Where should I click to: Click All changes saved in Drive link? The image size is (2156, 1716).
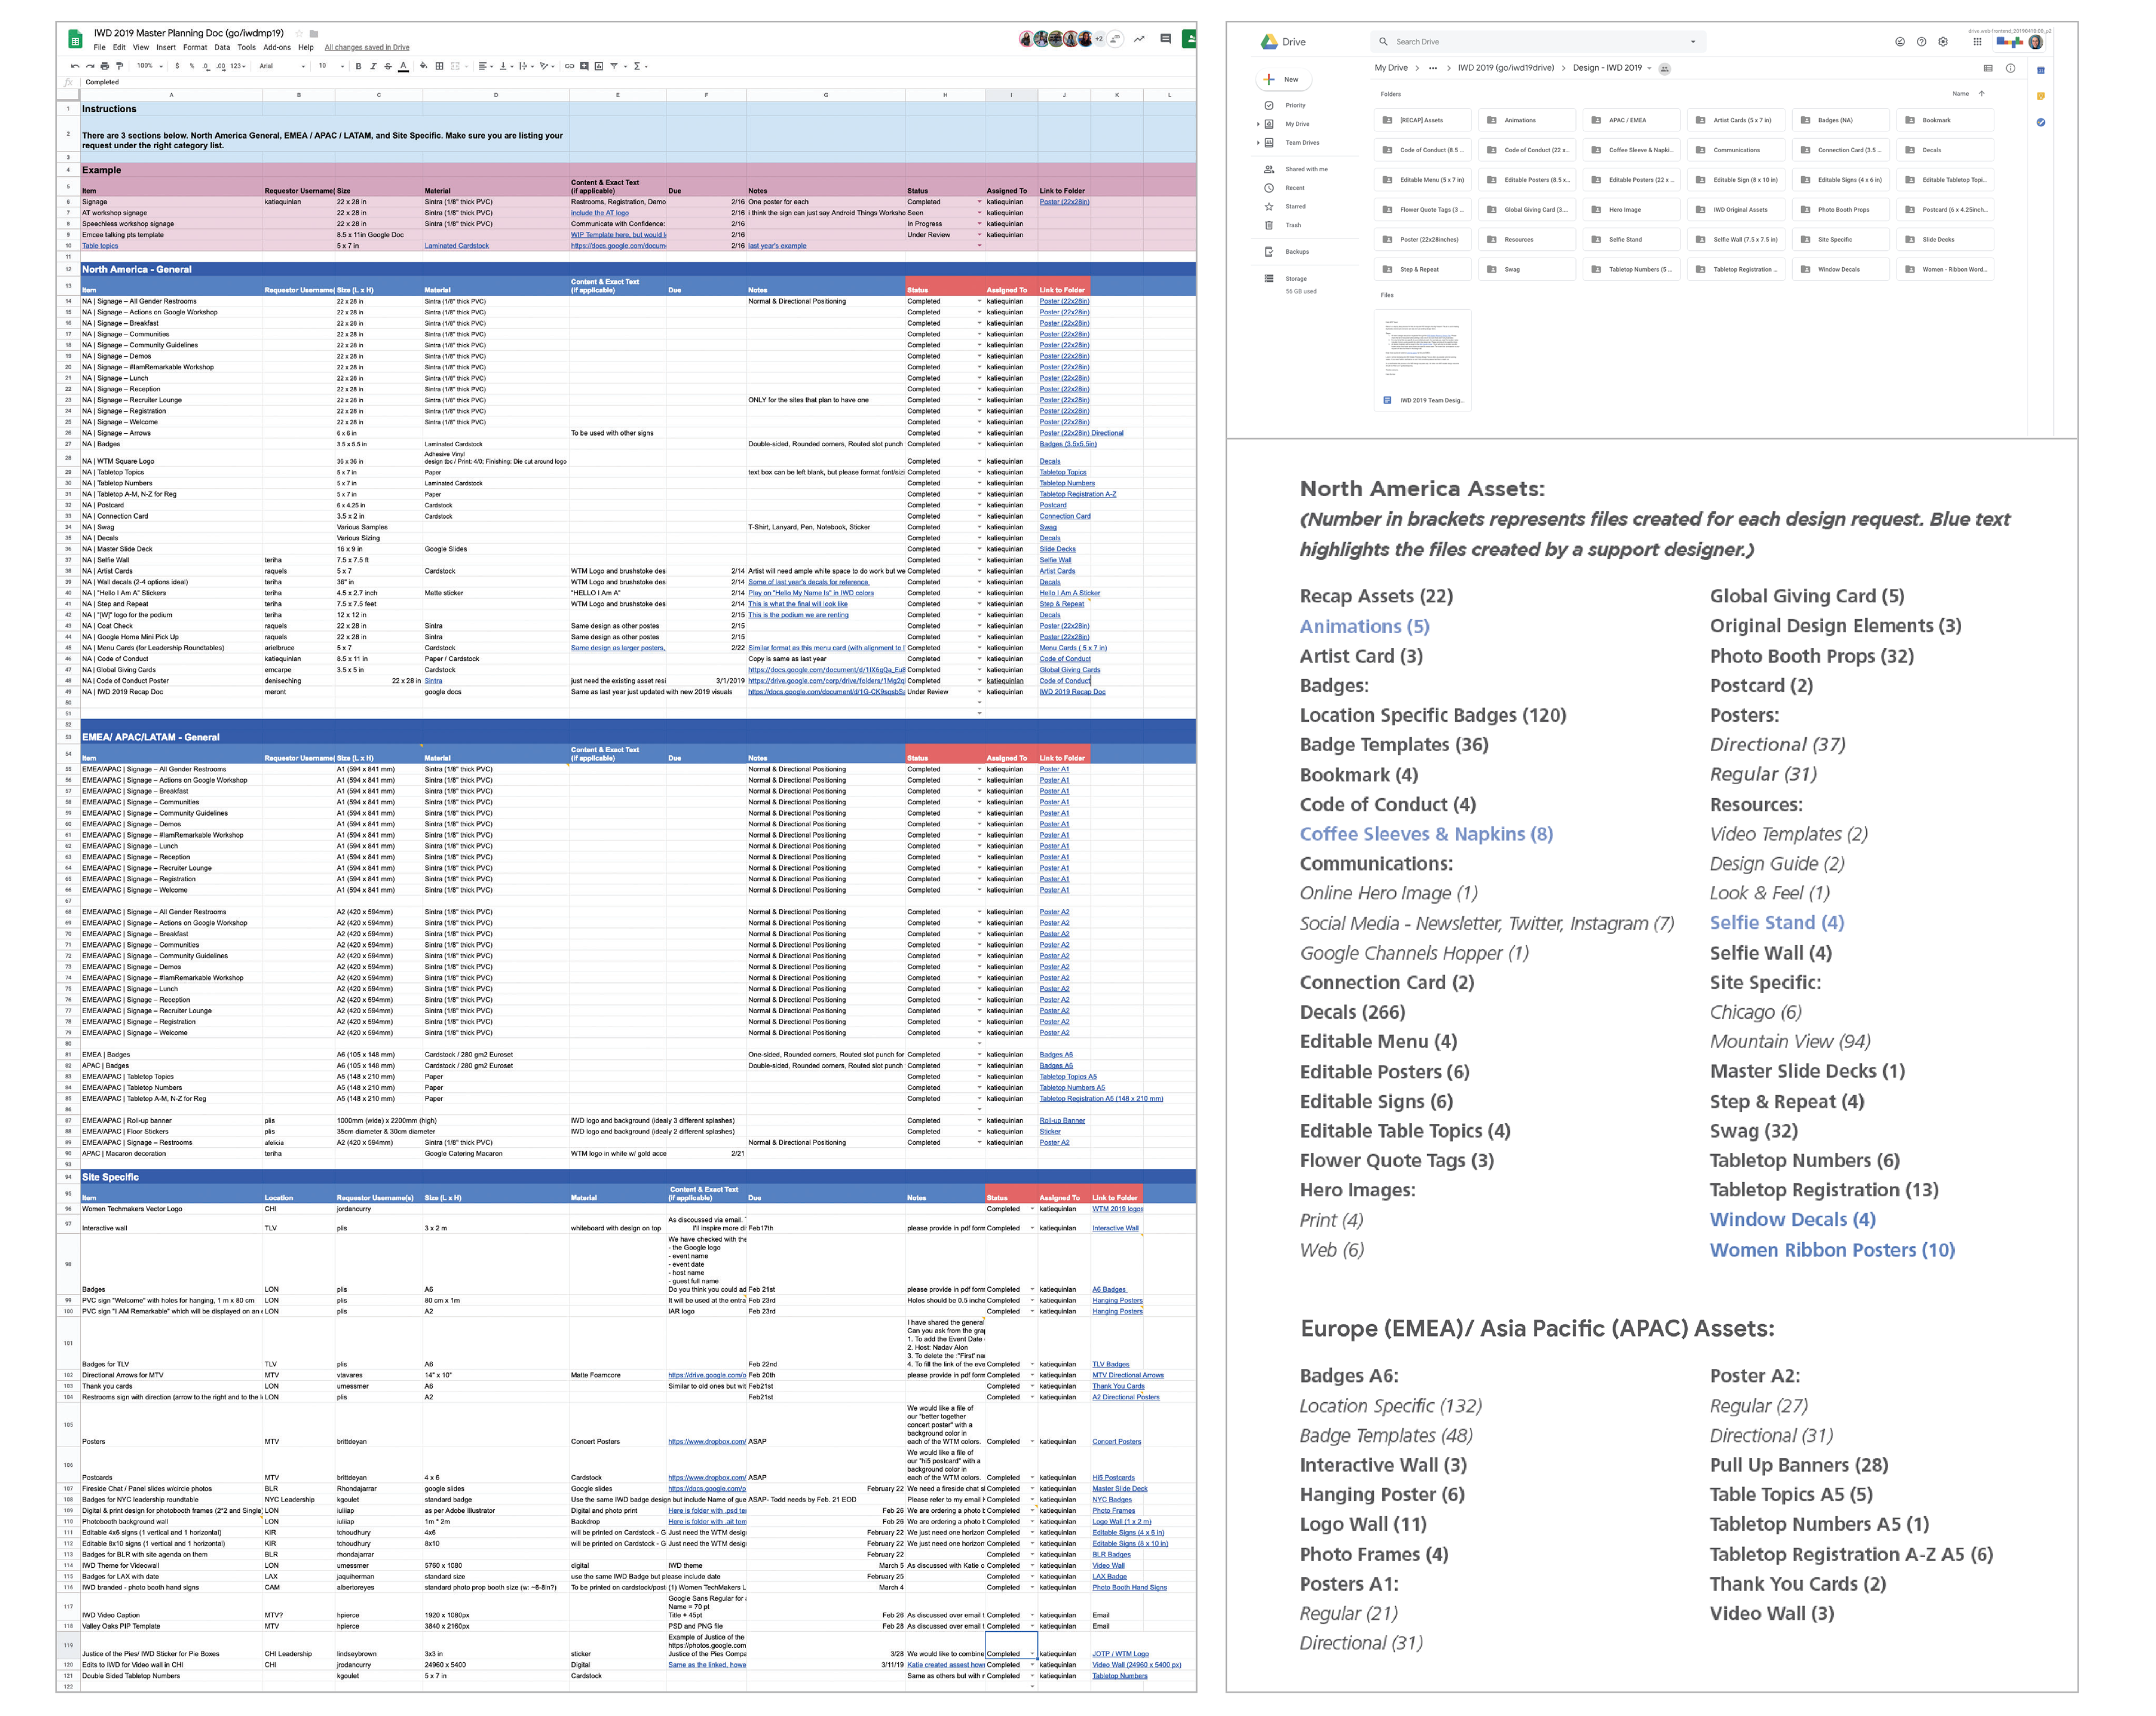[x=366, y=47]
